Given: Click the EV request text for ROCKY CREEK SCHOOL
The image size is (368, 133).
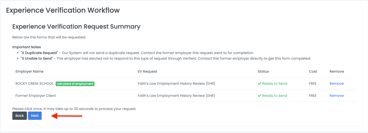Looking at the screenshot, I should pos(176,84).
